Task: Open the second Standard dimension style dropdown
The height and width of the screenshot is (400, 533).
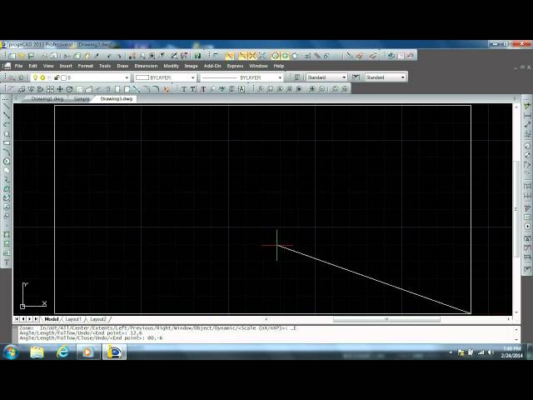Action: point(403,77)
